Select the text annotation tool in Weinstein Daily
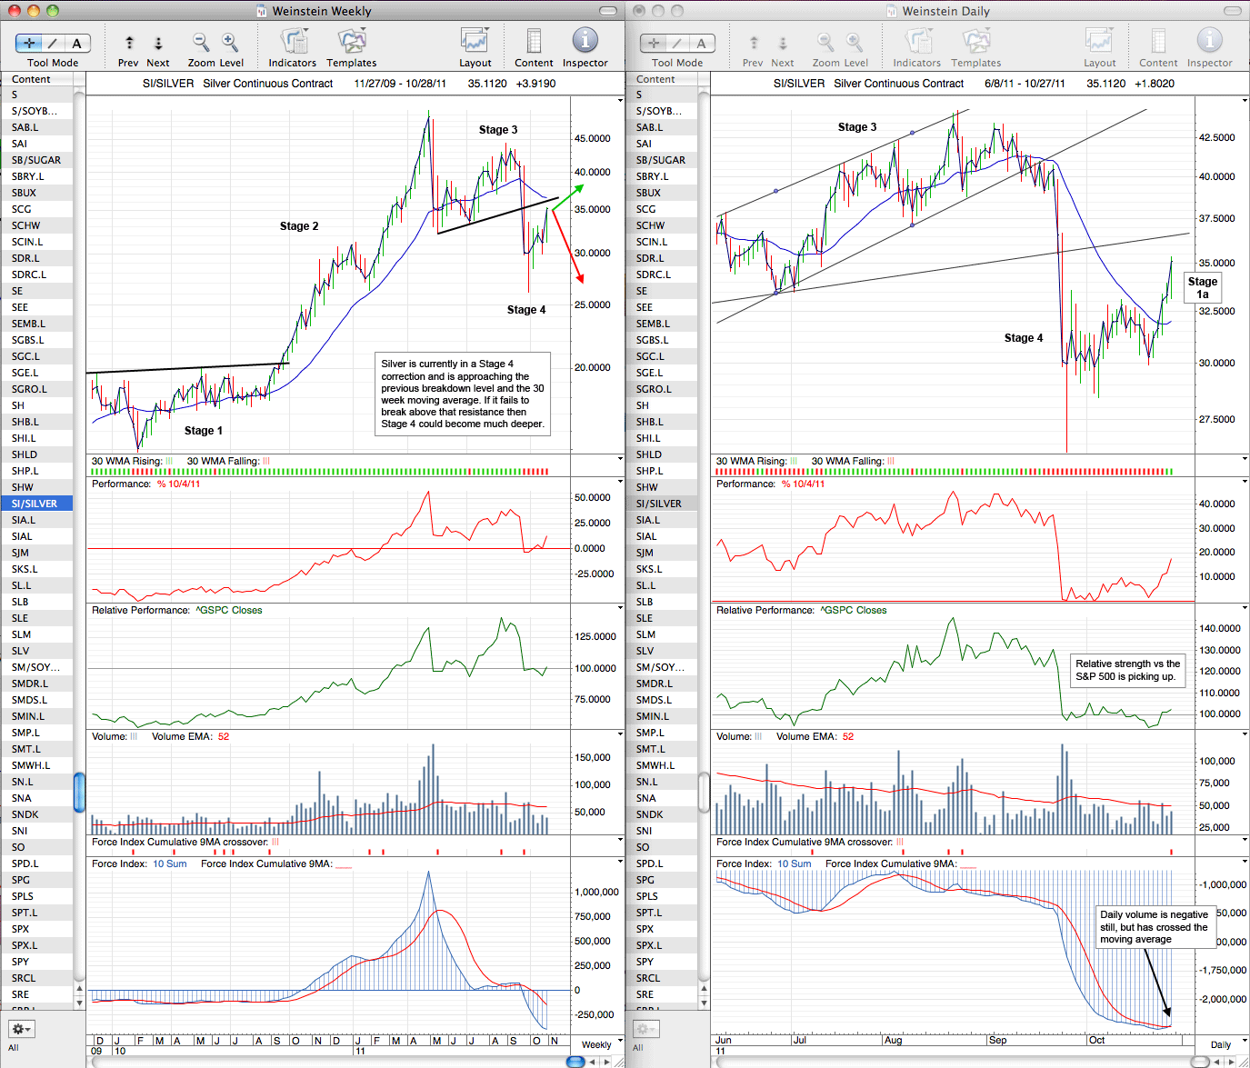Screen dimensions: 1250x1068 point(702,43)
